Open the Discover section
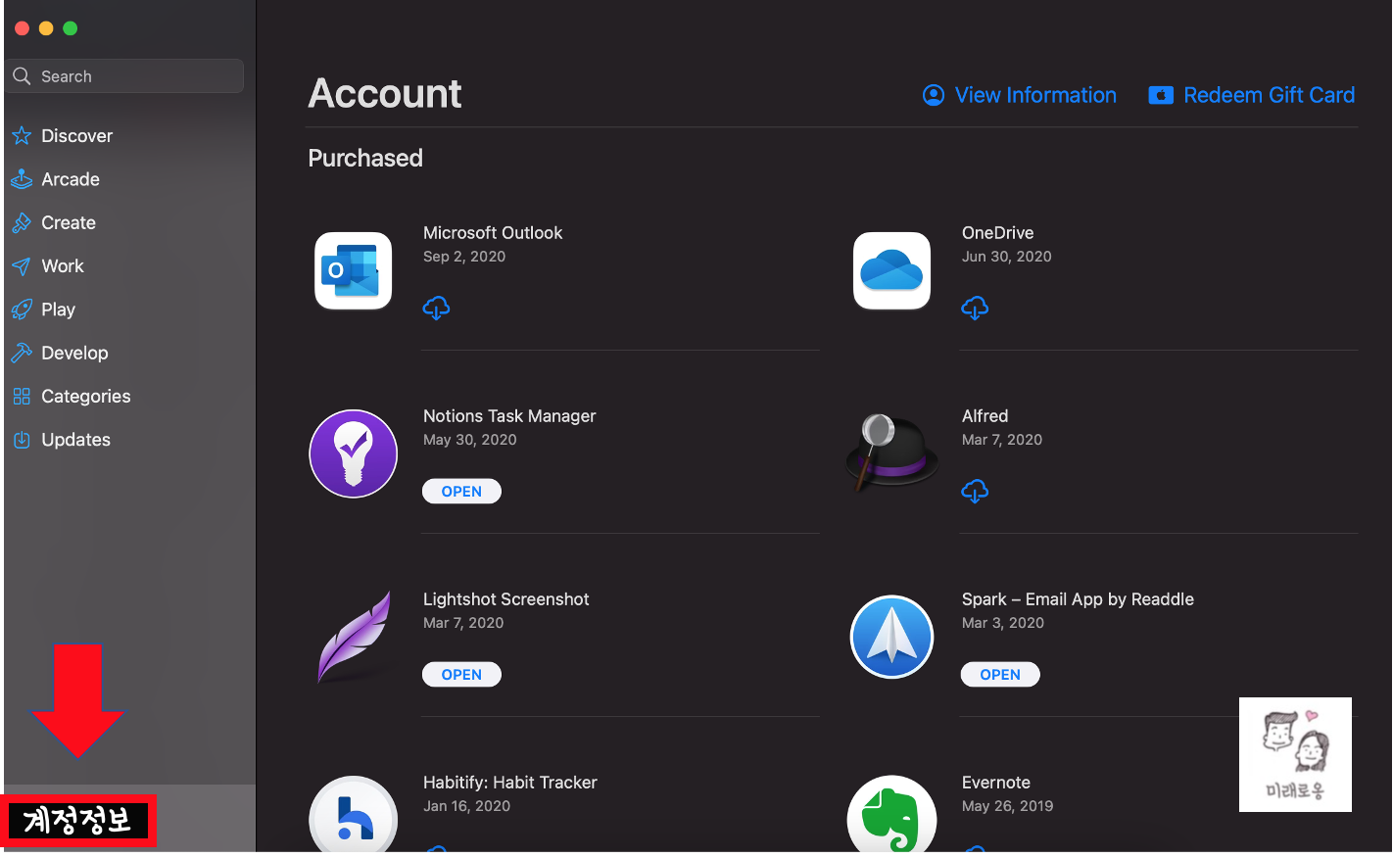 tap(76, 136)
